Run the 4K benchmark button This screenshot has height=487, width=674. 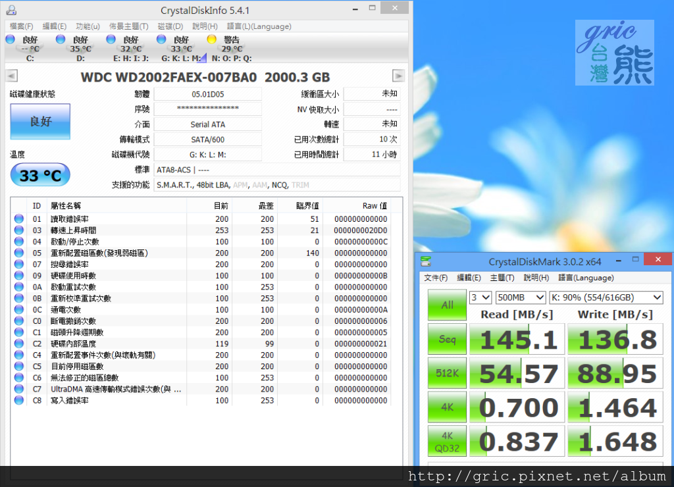pyautogui.click(x=447, y=407)
